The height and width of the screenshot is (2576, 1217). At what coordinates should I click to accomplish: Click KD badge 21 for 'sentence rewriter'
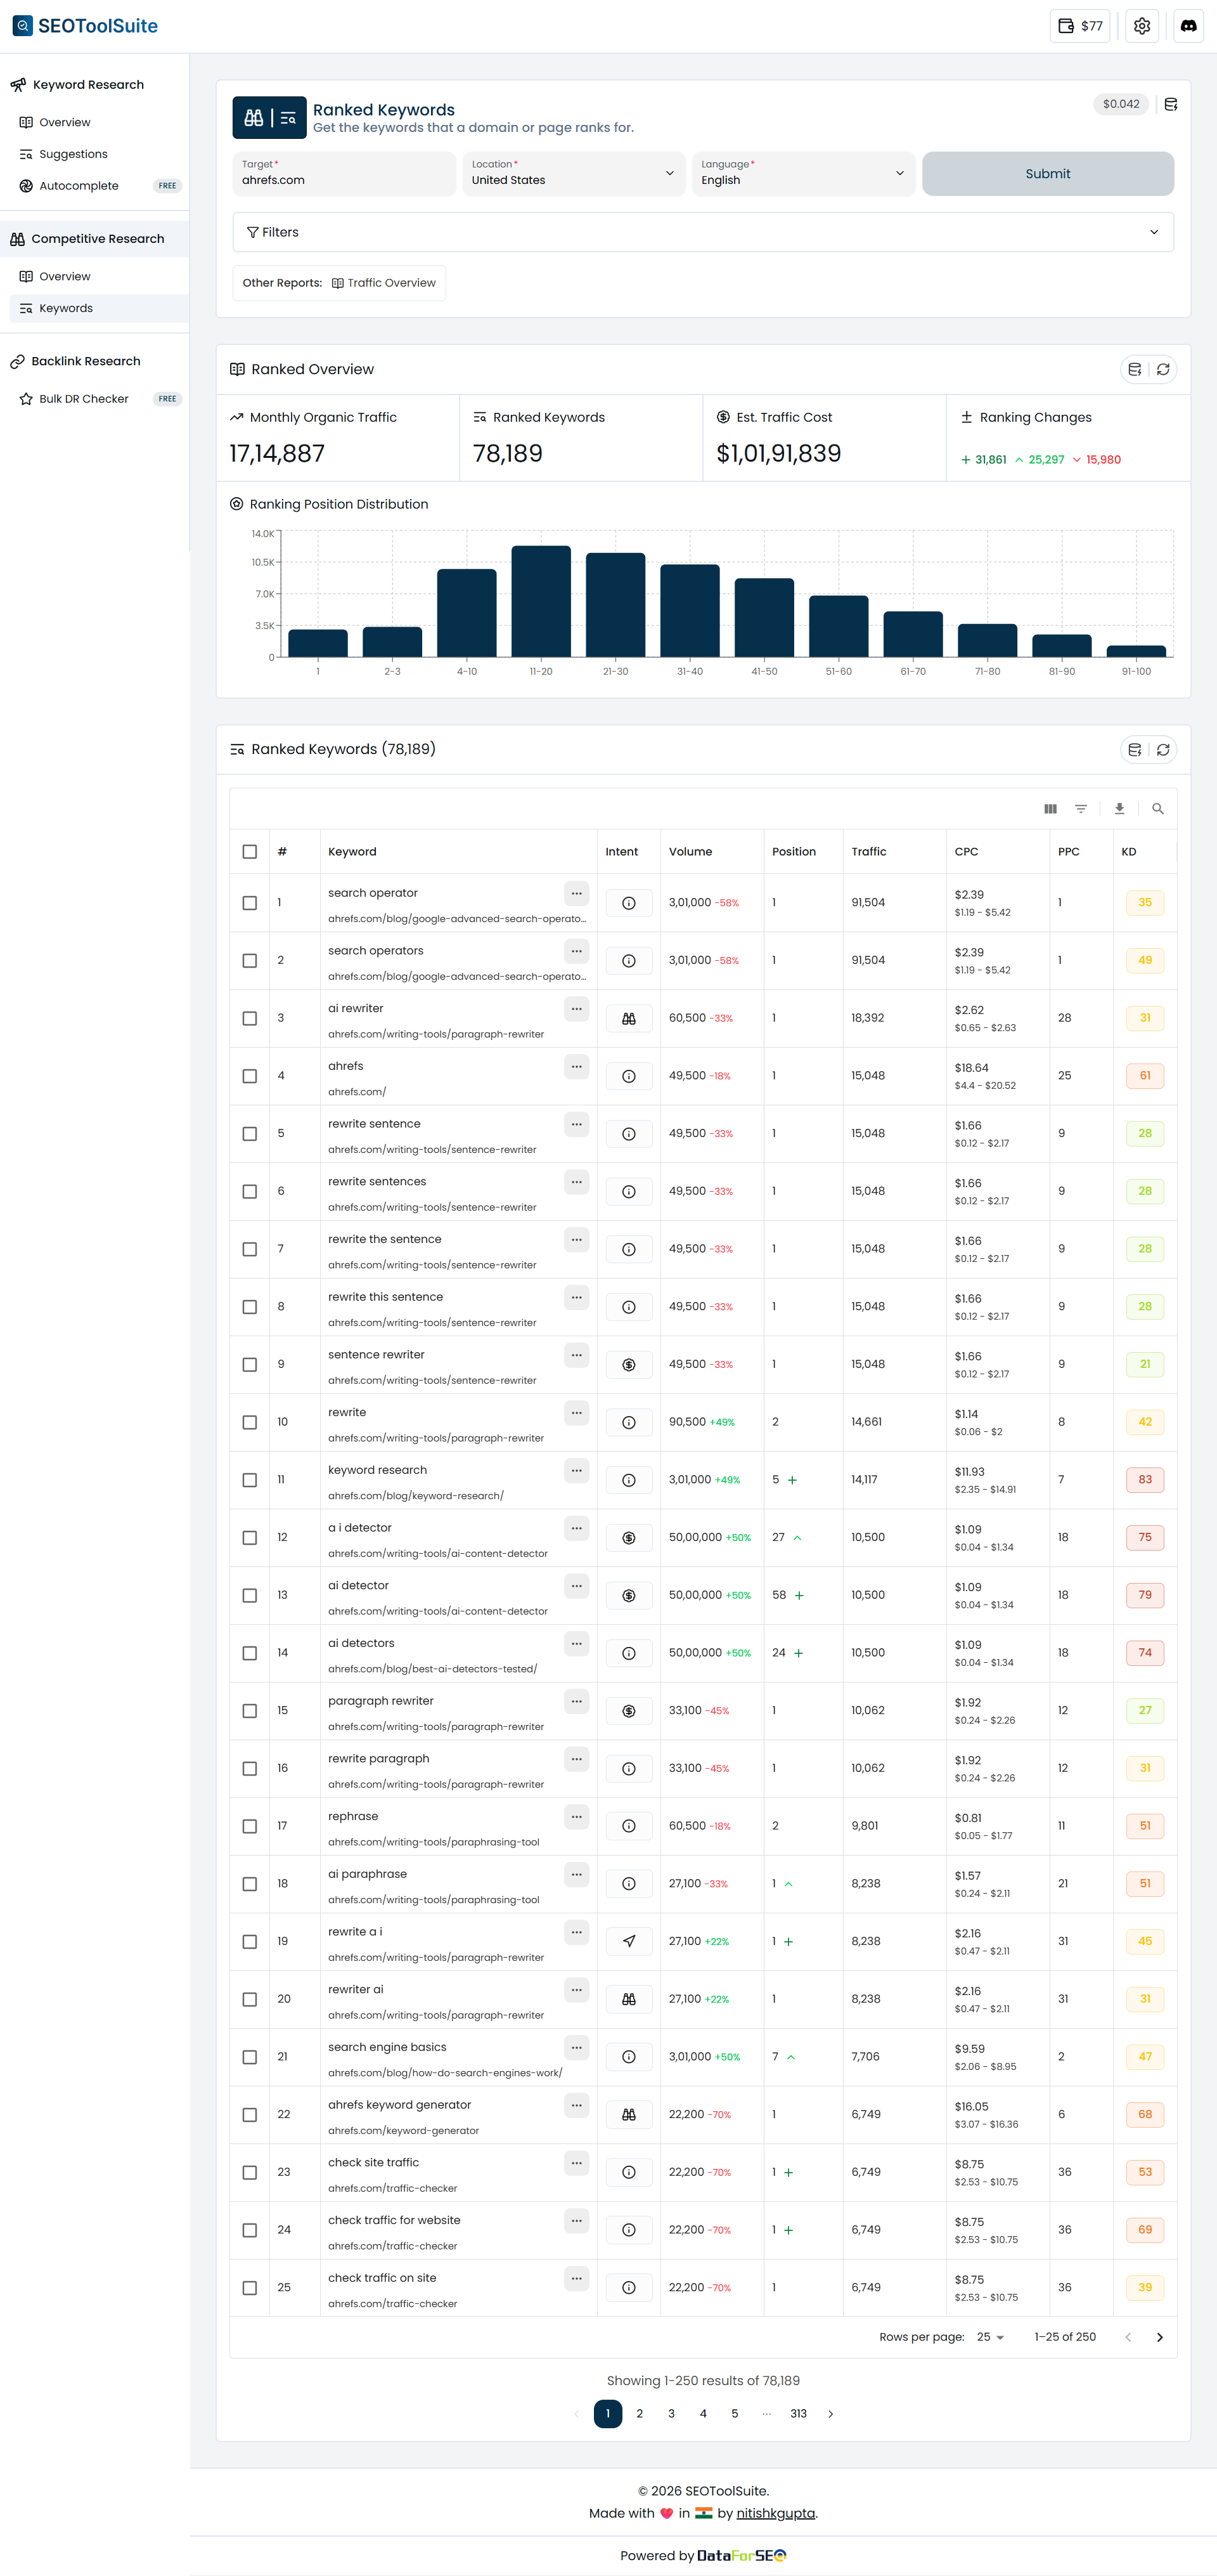click(1145, 1364)
